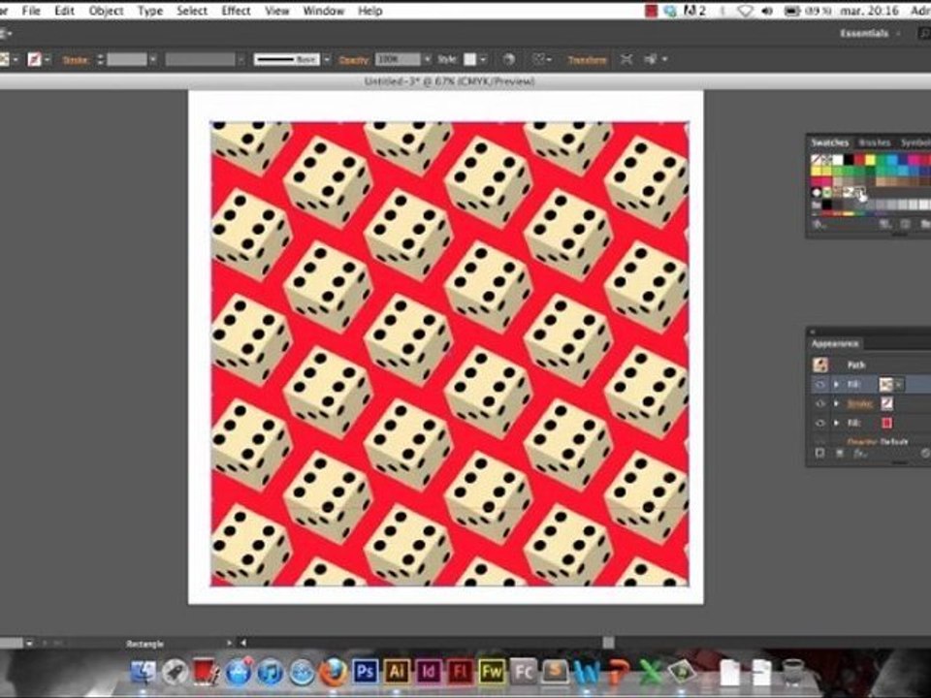Open Illustrator from the Dock
The width and height of the screenshot is (931, 698).
pyautogui.click(x=397, y=672)
